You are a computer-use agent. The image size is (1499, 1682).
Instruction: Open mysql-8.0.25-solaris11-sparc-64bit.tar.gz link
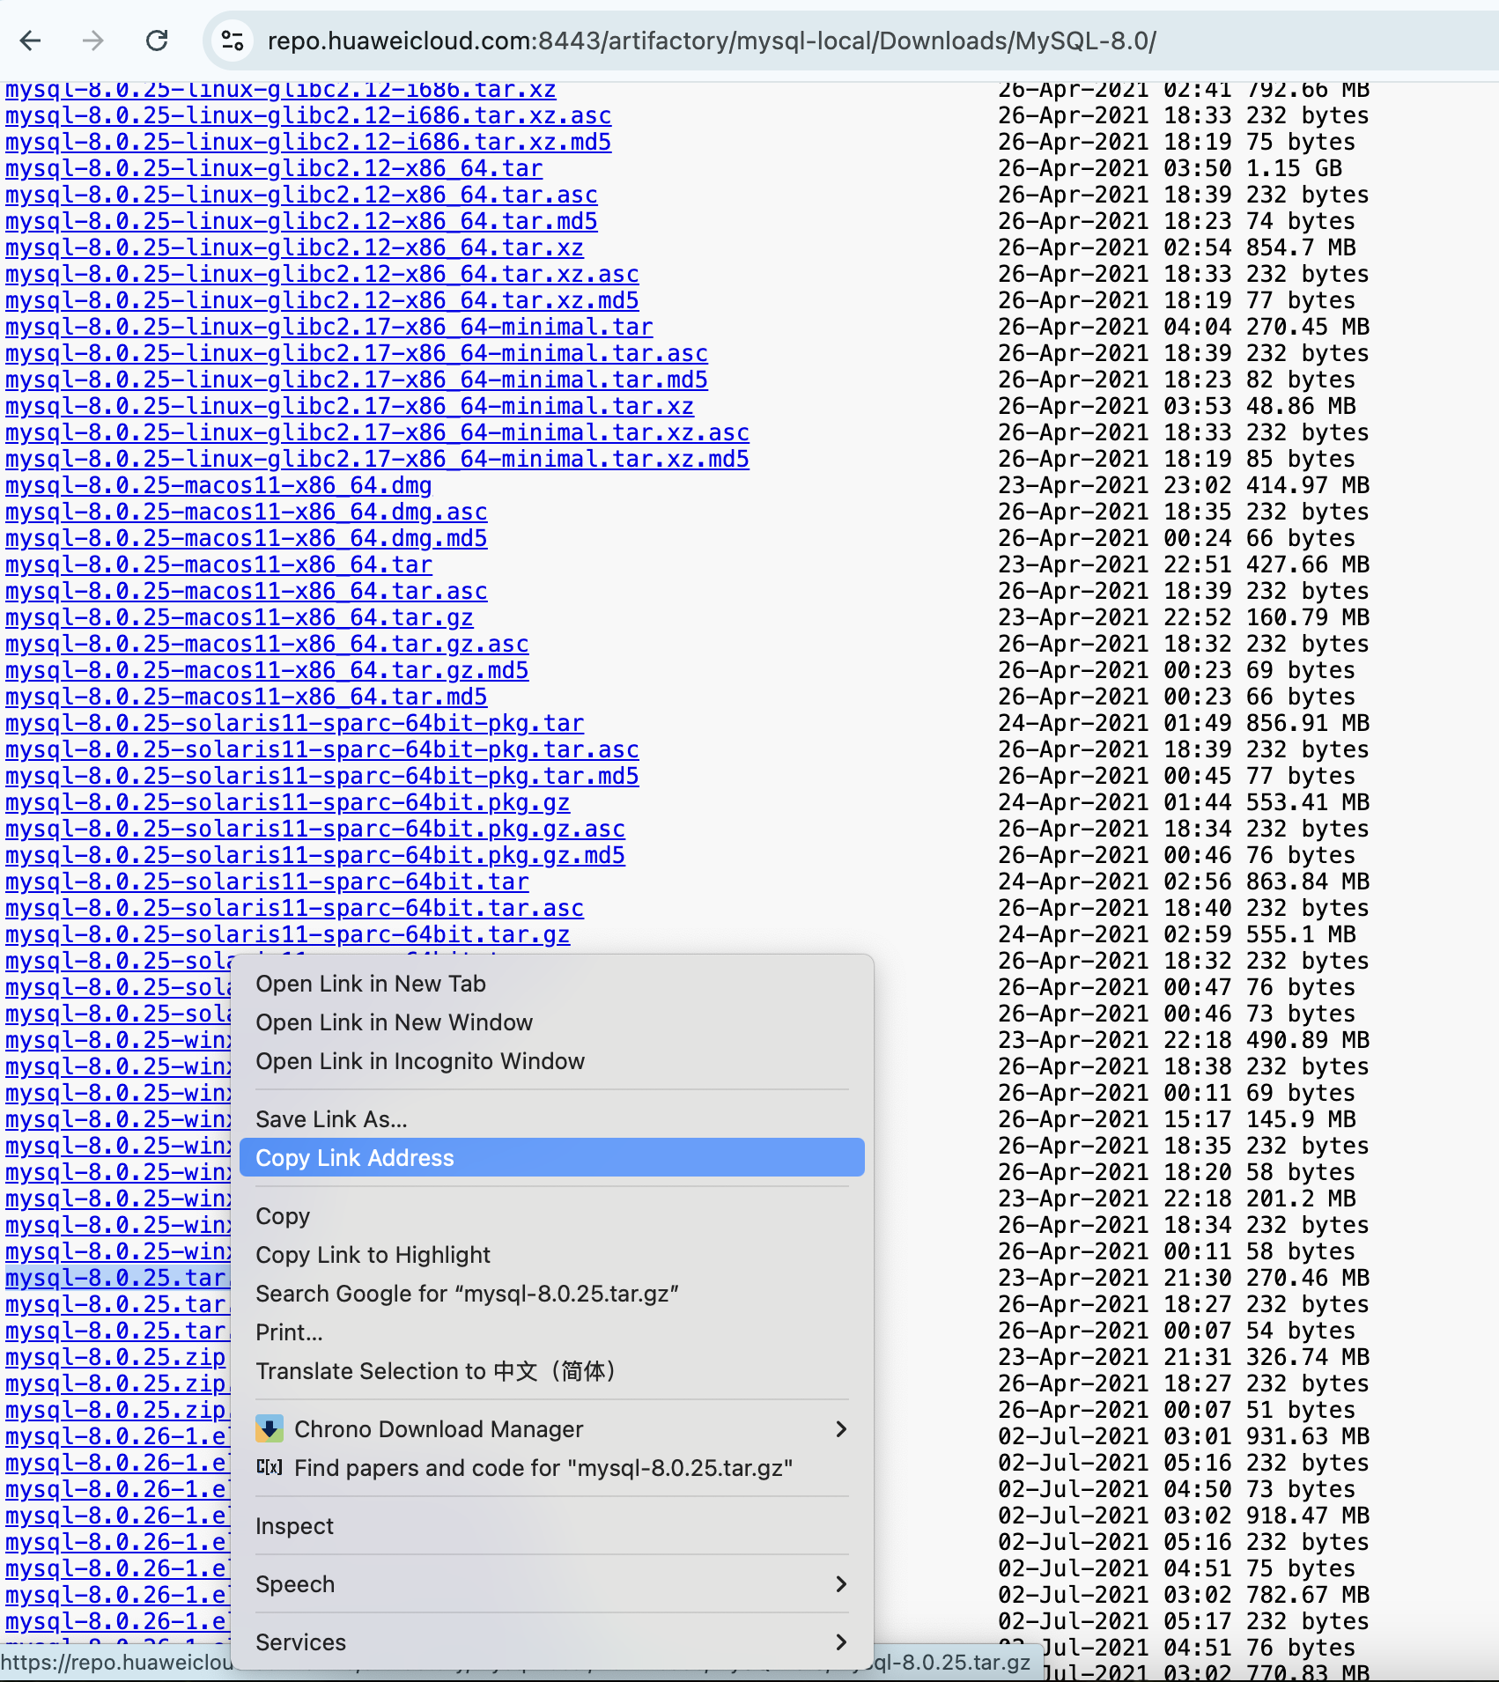point(287,934)
